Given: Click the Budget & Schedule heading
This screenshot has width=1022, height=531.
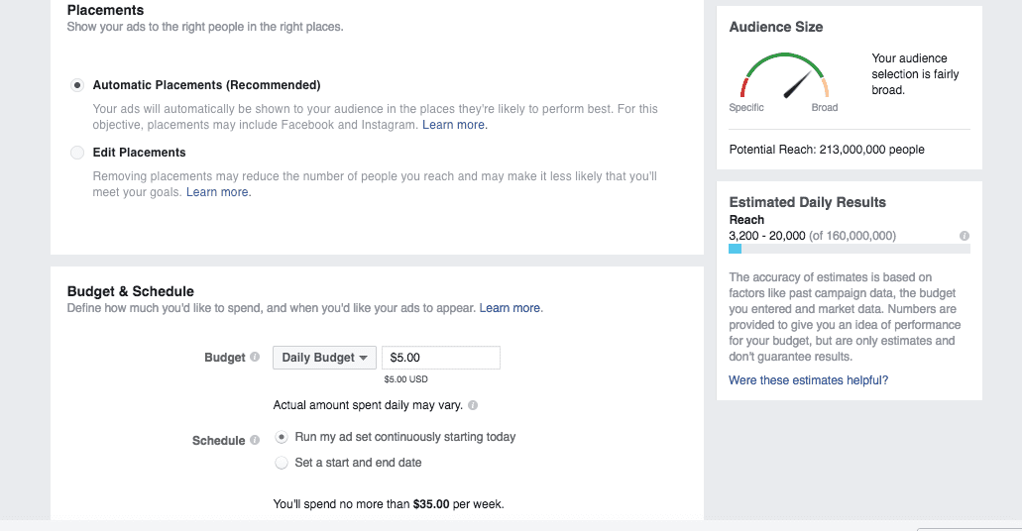Looking at the screenshot, I should [131, 291].
